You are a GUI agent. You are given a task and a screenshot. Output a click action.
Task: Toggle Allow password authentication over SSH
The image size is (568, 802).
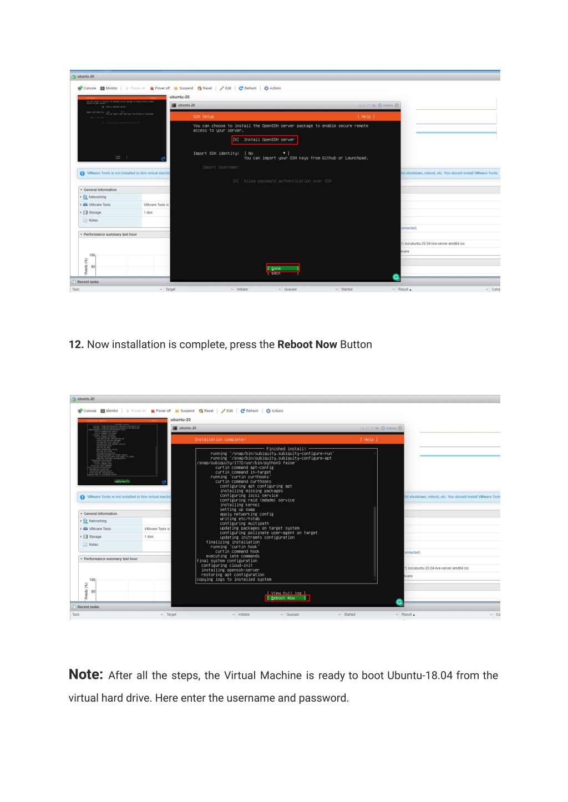point(236,181)
